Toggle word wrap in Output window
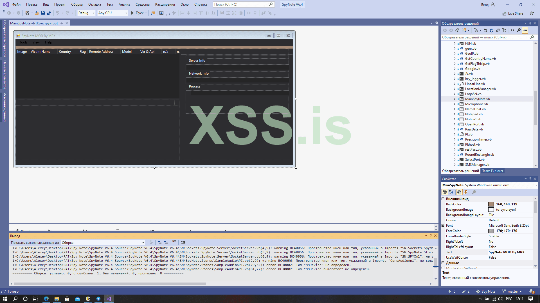The image size is (540, 303). click(183, 242)
